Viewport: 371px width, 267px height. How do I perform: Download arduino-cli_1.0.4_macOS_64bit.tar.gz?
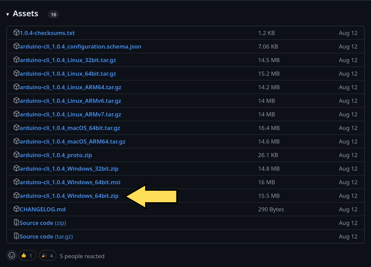[x=70, y=128]
